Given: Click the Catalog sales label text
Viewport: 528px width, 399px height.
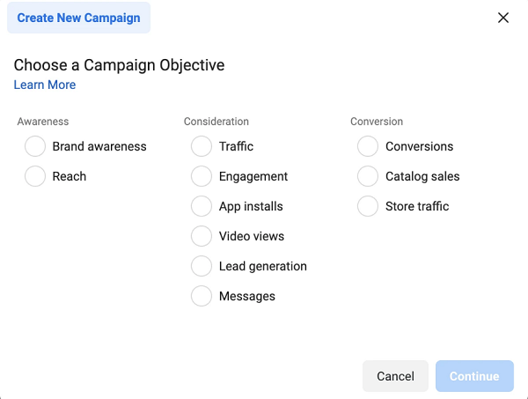Looking at the screenshot, I should (x=422, y=176).
